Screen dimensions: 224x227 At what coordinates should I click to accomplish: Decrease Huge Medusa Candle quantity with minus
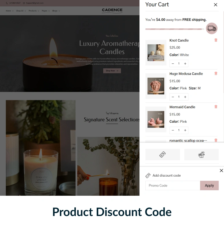point(173,97)
